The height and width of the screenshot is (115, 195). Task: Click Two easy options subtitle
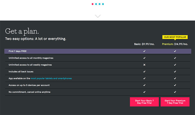point(36,39)
